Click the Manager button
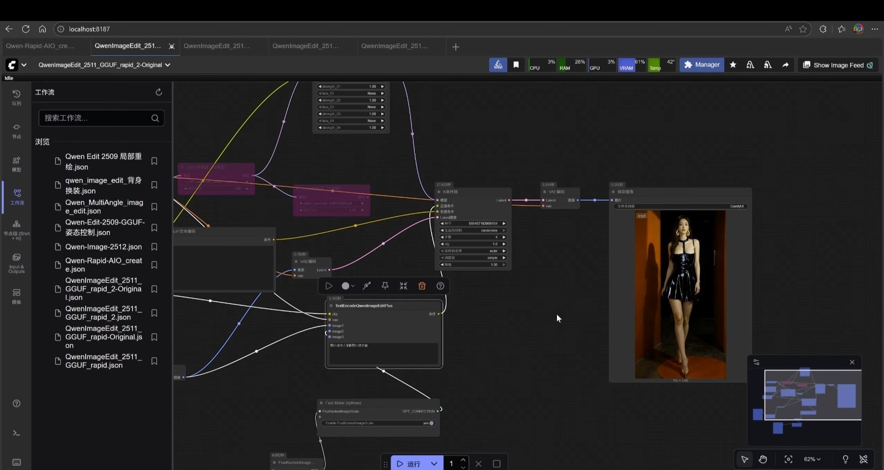The image size is (884, 470). pyautogui.click(x=702, y=65)
